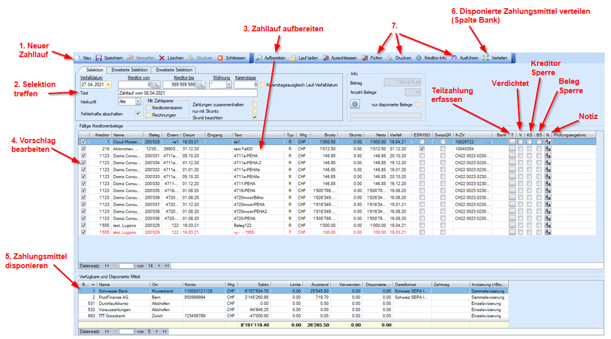Enable the nur disponierte Belege checkbox
Viewport: 611px width, 339px height.
[x=418, y=104]
